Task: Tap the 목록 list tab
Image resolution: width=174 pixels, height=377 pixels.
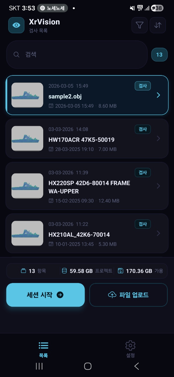Action: point(43,349)
